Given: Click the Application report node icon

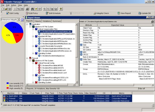Looking at the screenshot, I should pyautogui.click(x=30, y=24).
